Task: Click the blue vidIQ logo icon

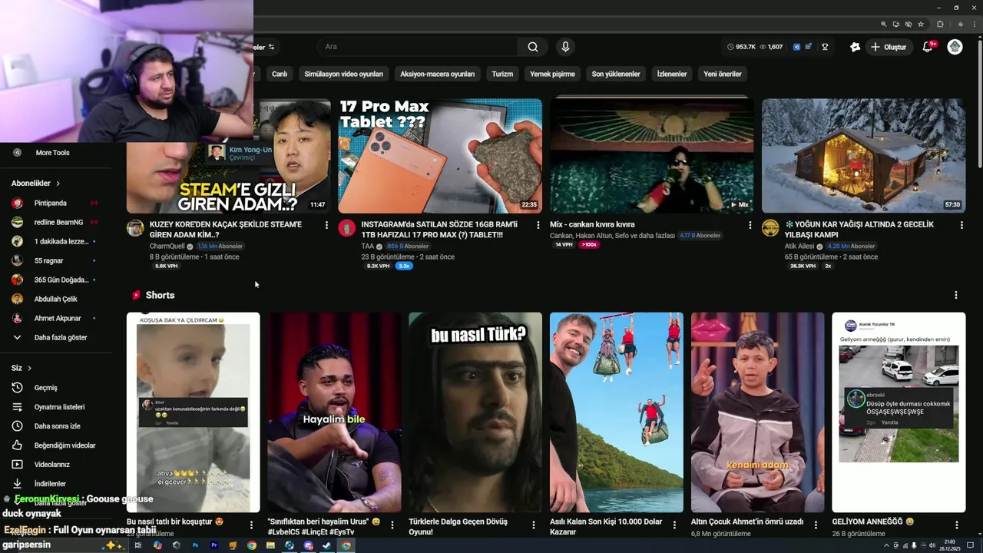Action: [x=796, y=47]
